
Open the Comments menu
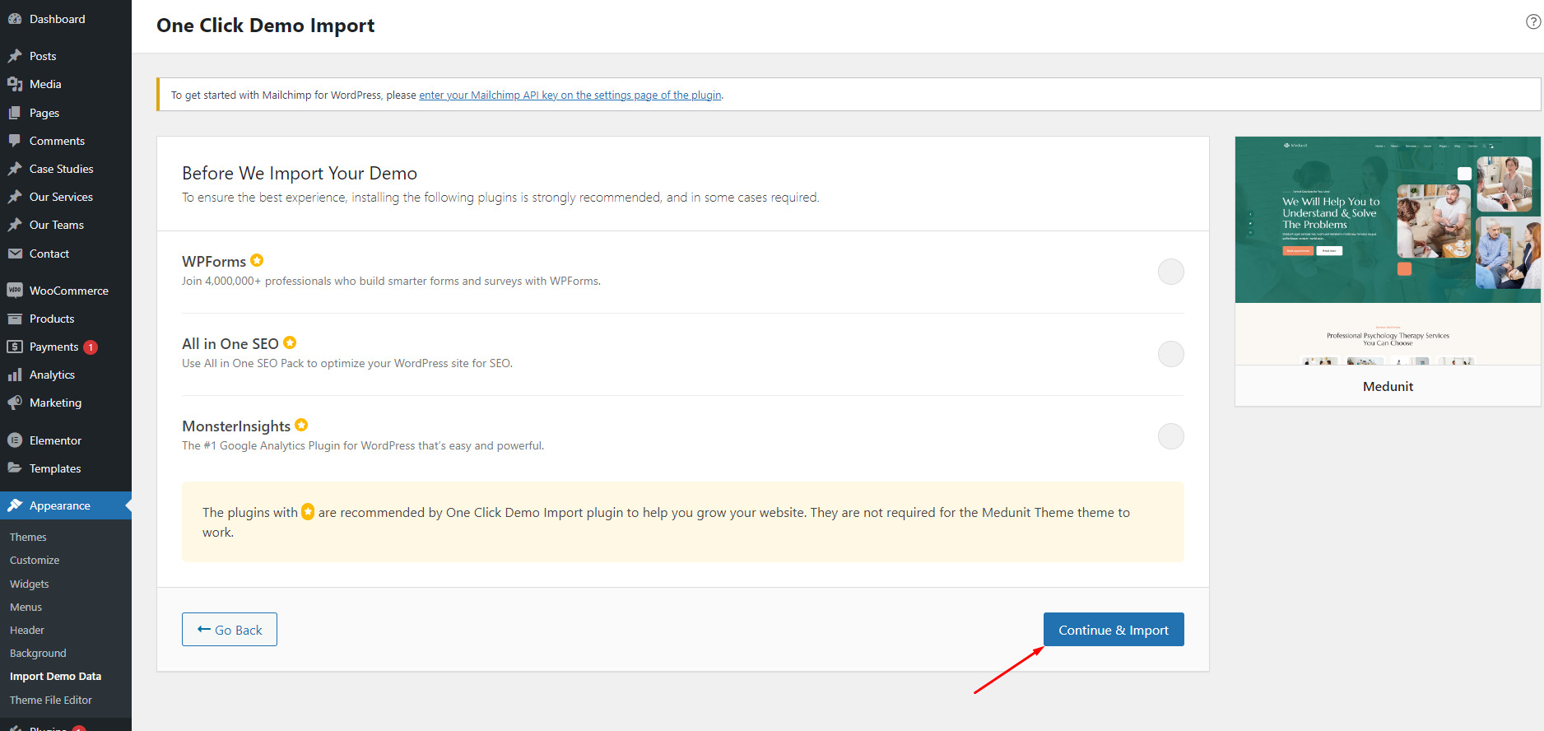click(x=66, y=141)
